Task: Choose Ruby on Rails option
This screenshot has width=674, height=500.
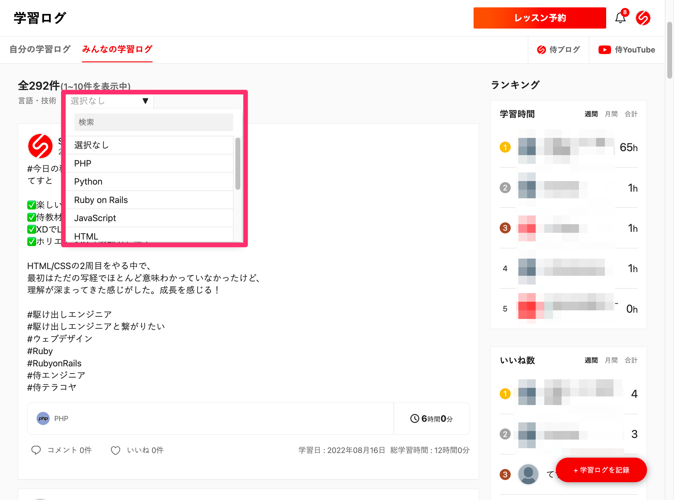Action: (x=101, y=200)
